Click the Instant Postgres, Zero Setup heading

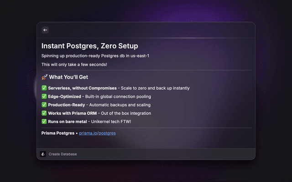89,46
